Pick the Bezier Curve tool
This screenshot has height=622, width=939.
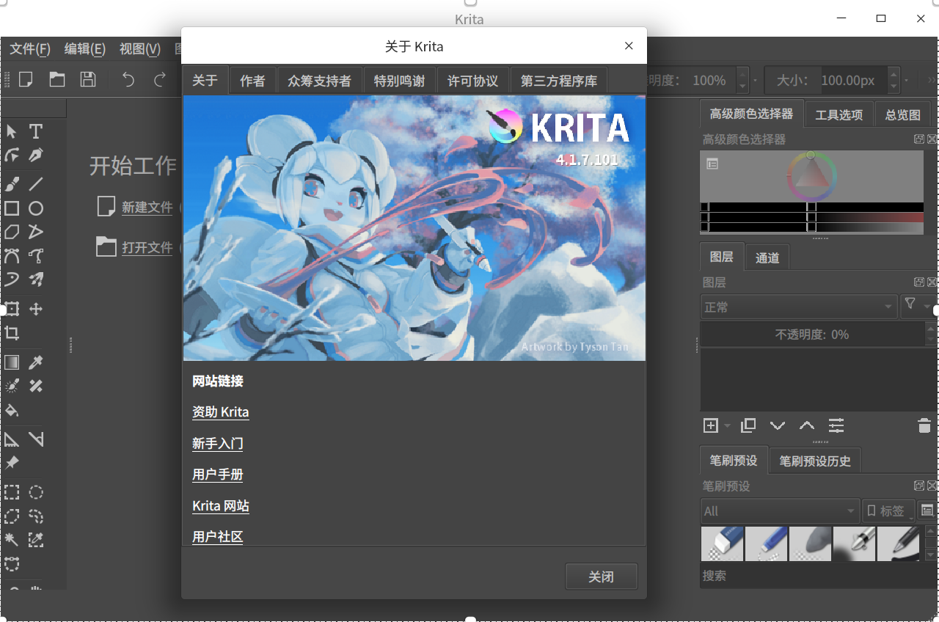click(x=12, y=256)
